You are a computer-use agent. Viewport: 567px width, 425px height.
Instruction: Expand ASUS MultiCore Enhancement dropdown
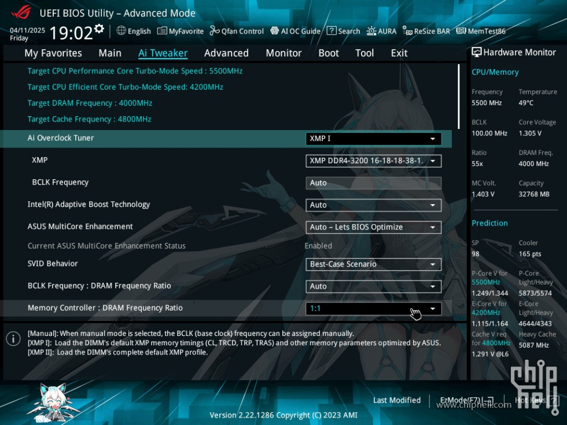[374, 227]
